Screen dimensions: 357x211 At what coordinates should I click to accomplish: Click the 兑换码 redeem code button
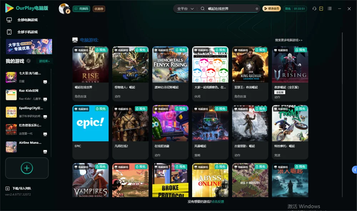pyautogui.click(x=81, y=9)
